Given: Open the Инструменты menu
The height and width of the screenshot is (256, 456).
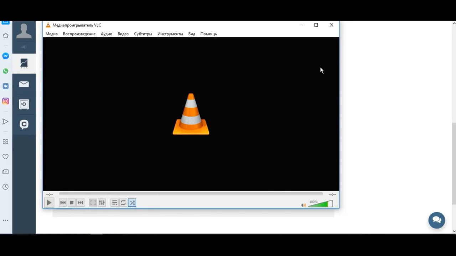Looking at the screenshot, I should pyautogui.click(x=170, y=34).
